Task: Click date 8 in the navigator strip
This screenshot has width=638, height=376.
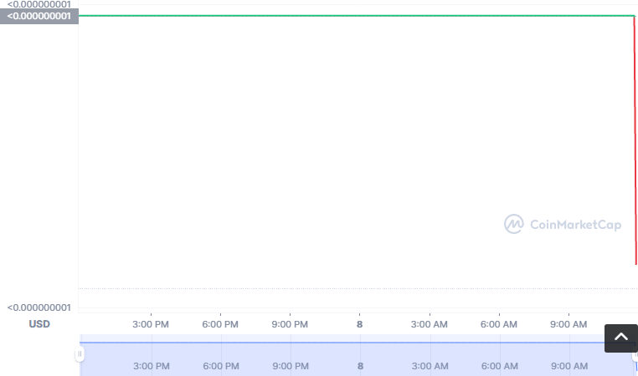Action: (360, 366)
